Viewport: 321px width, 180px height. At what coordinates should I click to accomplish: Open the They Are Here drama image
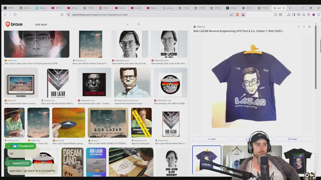(94, 82)
